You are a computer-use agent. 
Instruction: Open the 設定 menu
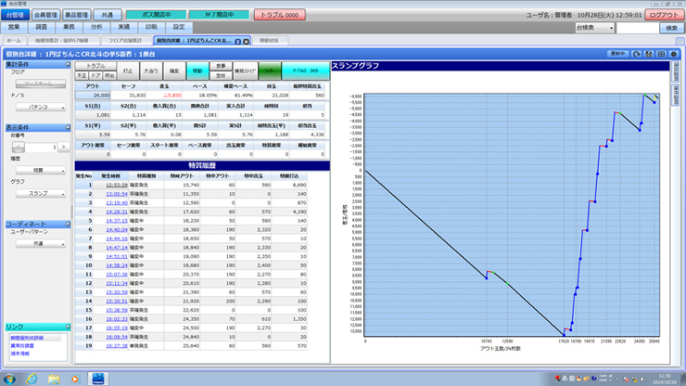(179, 27)
